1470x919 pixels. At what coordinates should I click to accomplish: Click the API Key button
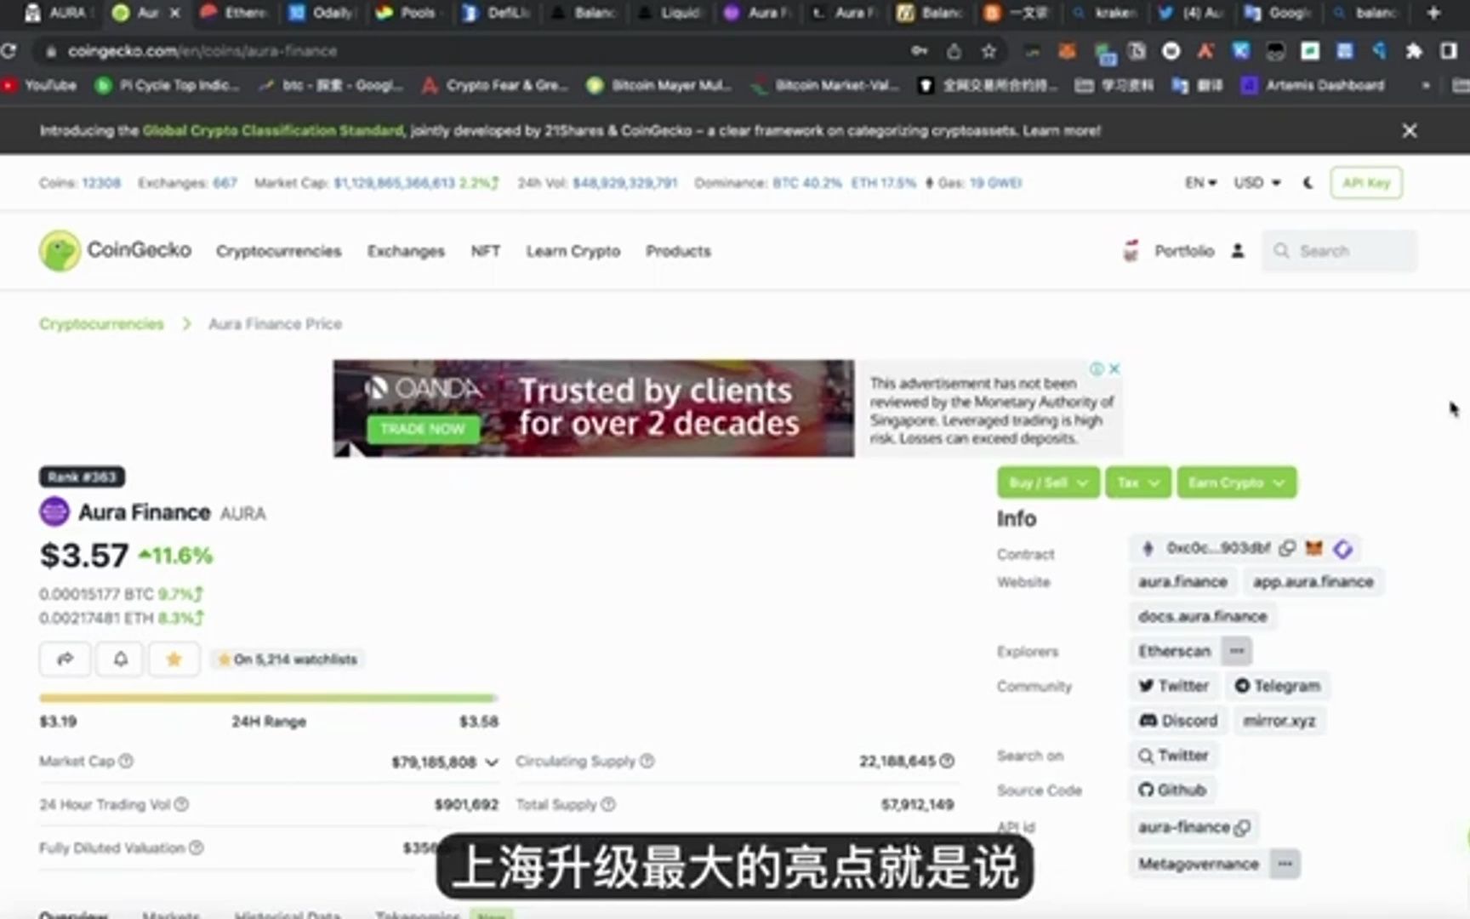pos(1366,182)
